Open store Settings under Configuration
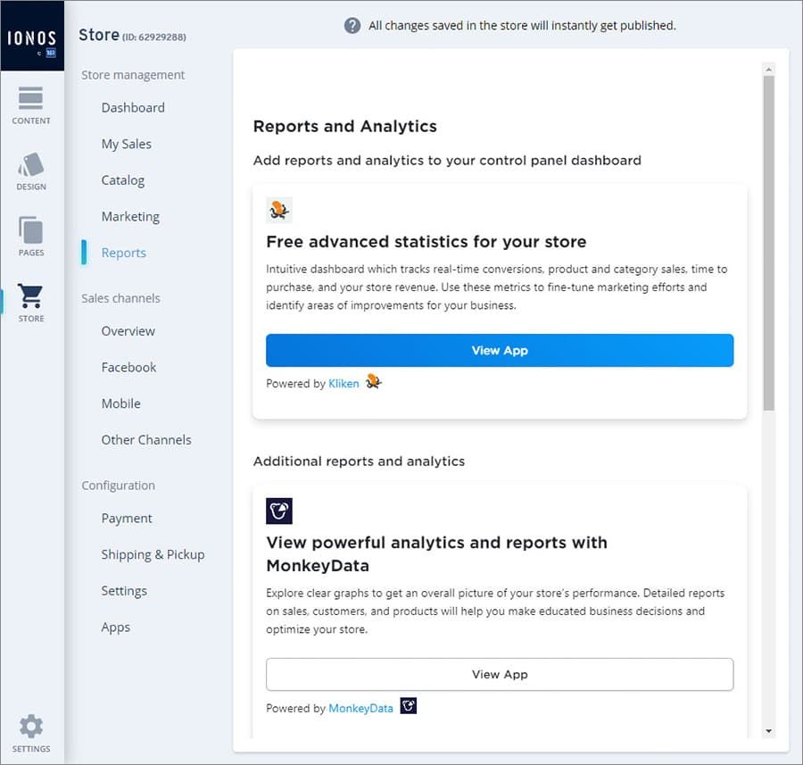Viewport: 803px width, 765px height. [x=124, y=591]
